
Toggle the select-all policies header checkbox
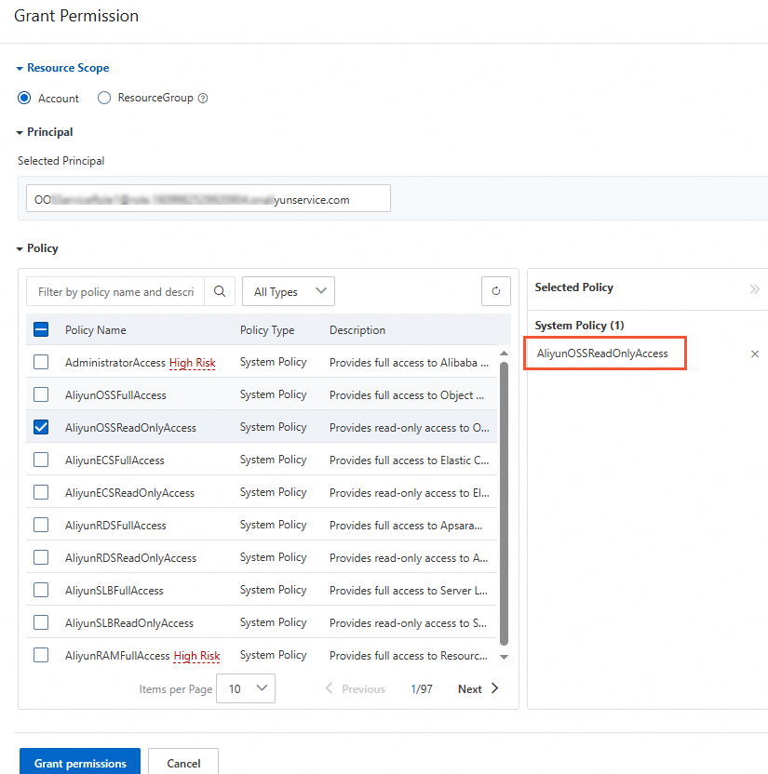tap(41, 329)
